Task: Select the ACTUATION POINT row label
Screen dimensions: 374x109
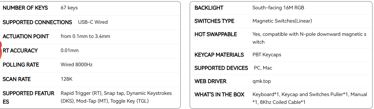Action: [26, 36]
